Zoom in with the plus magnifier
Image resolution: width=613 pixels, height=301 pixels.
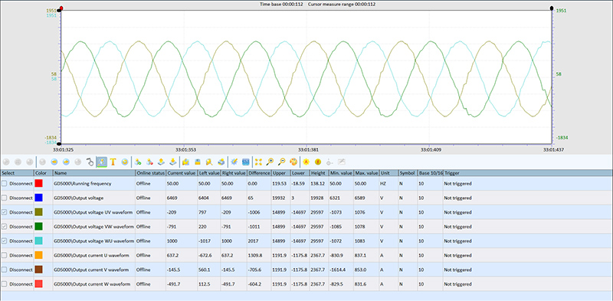pyautogui.click(x=270, y=162)
